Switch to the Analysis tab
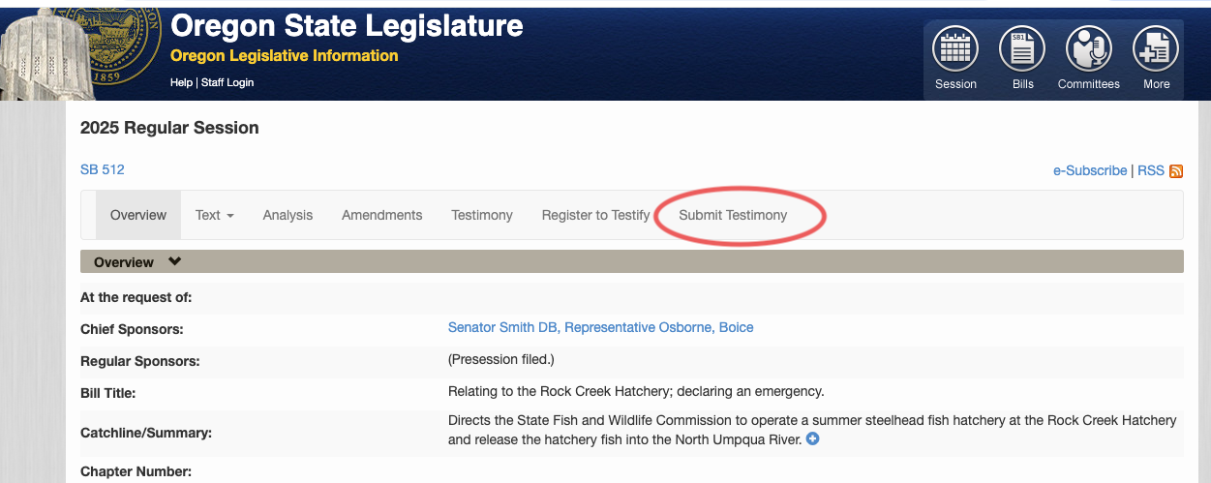Screen dimensions: 1211x483 pos(288,215)
